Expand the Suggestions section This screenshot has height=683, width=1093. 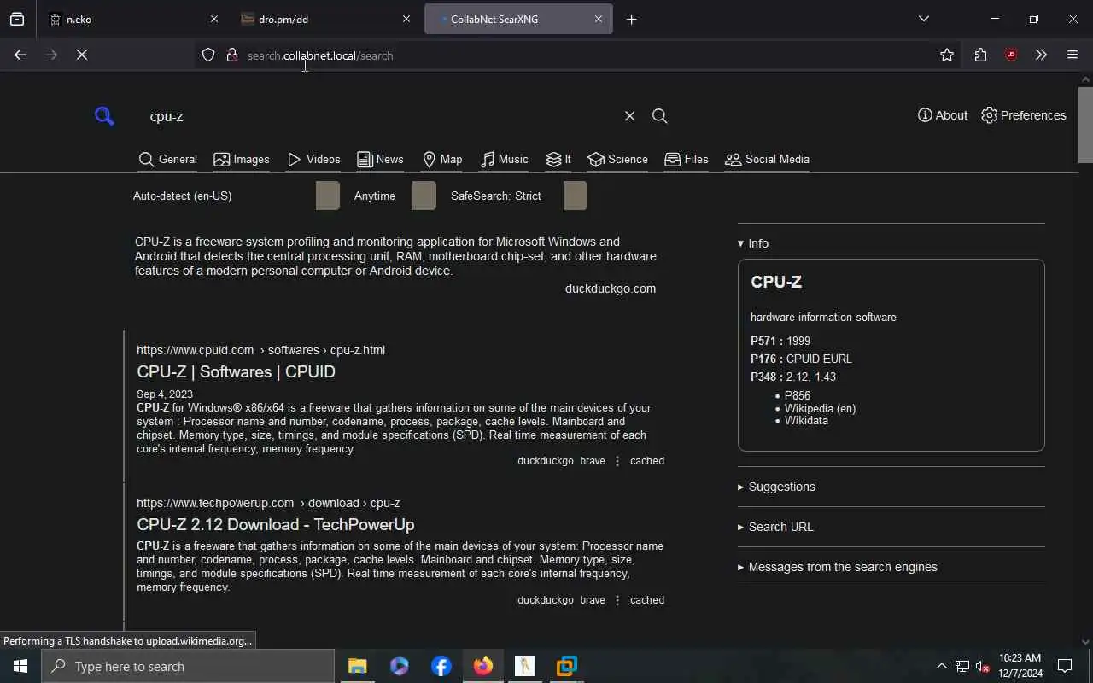click(x=776, y=487)
